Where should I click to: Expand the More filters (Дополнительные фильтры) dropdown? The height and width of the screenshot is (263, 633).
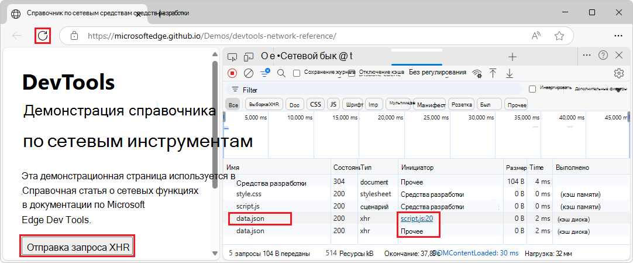pyautogui.click(x=601, y=88)
